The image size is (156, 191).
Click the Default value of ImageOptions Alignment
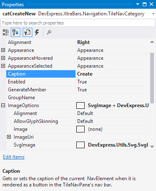[85, 113]
